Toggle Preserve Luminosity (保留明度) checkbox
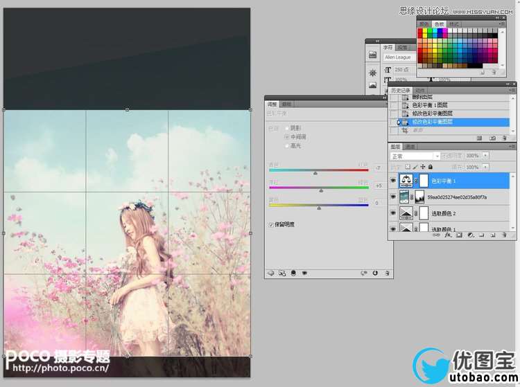This screenshot has width=520, height=387. 271,225
